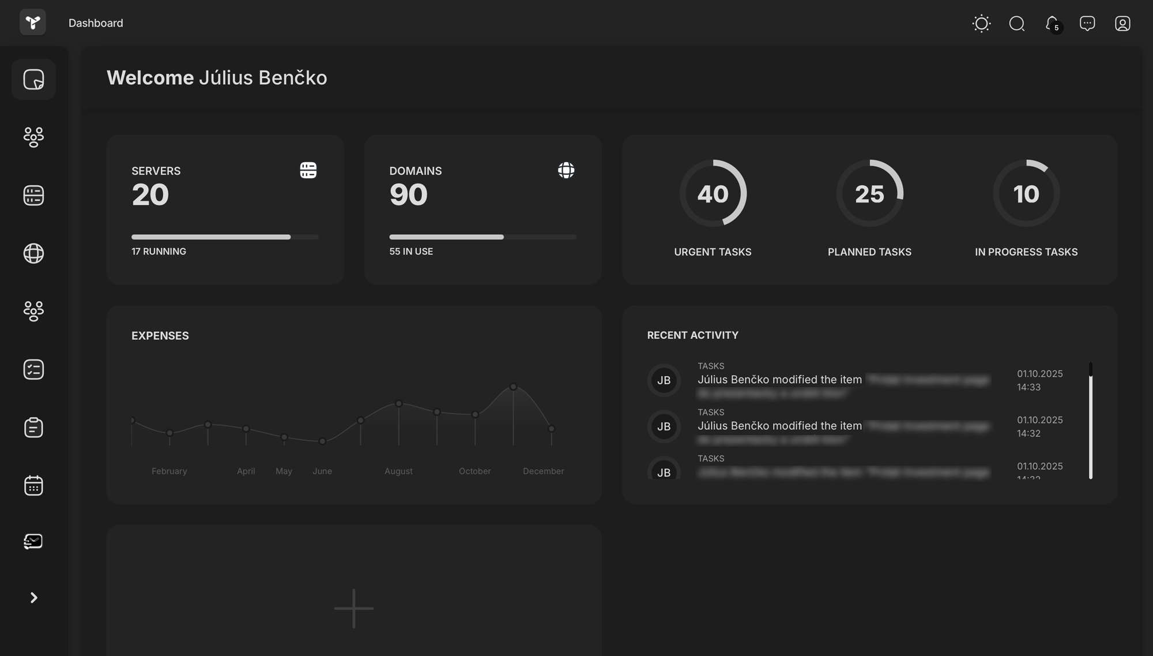Open calendar icon in sidebar
Screen dimensions: 1153x656
pos(33,486)
